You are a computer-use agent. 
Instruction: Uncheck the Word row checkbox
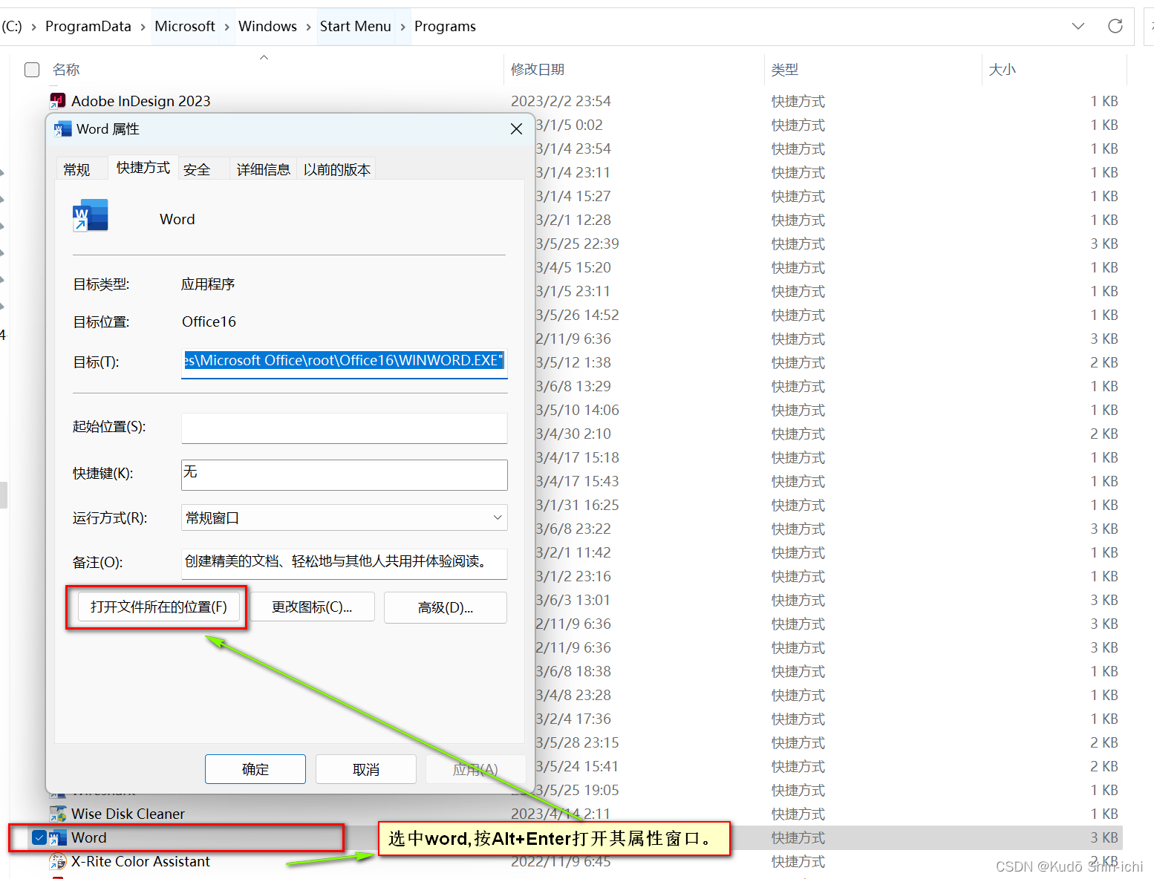(39, 837)
